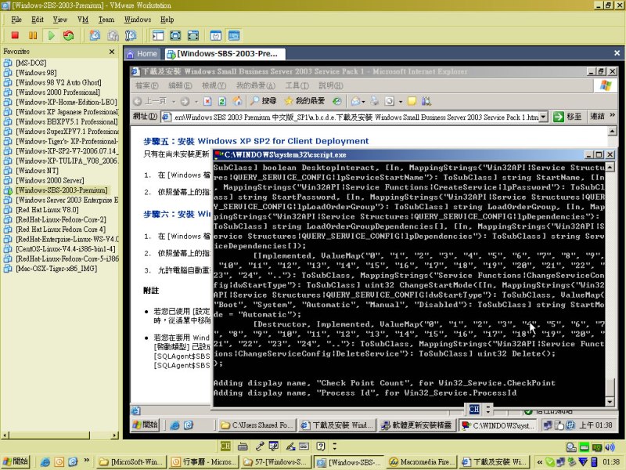Click the Internet Explorer Stop icon

[x=207, y=101]
